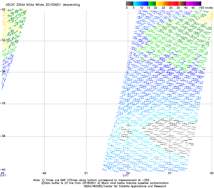Pick the orange 25-30 knots legend swatch
Screen dimensions: 214x188
(x=167, y=3)
